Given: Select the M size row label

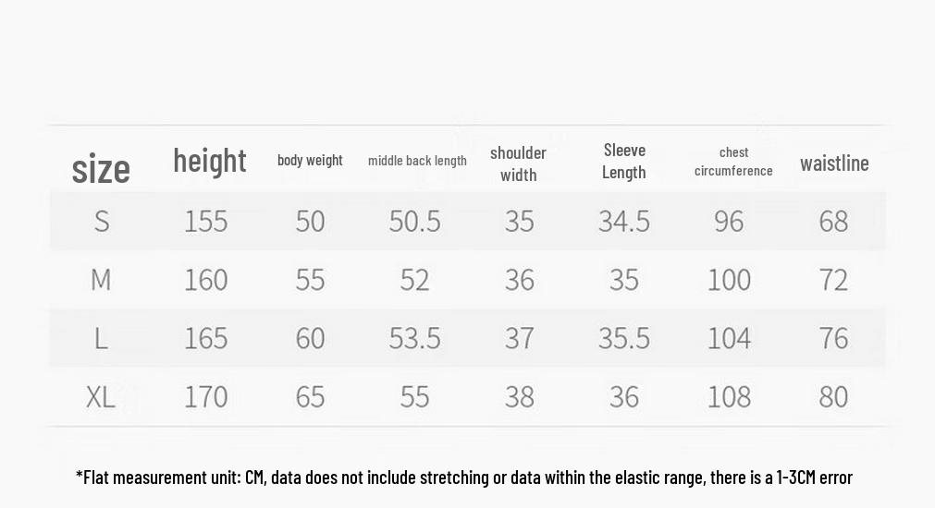Looking at the screenshot, I should [x=101, y=280].
